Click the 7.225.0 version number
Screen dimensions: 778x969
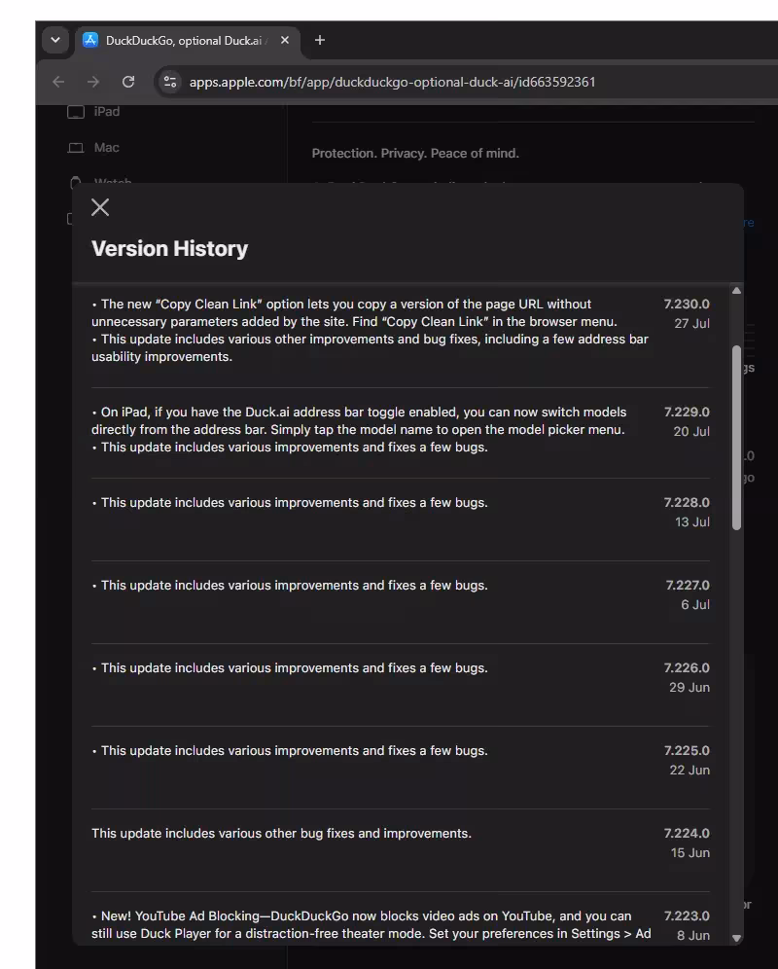pyautogui.click(x=687, y=751)
